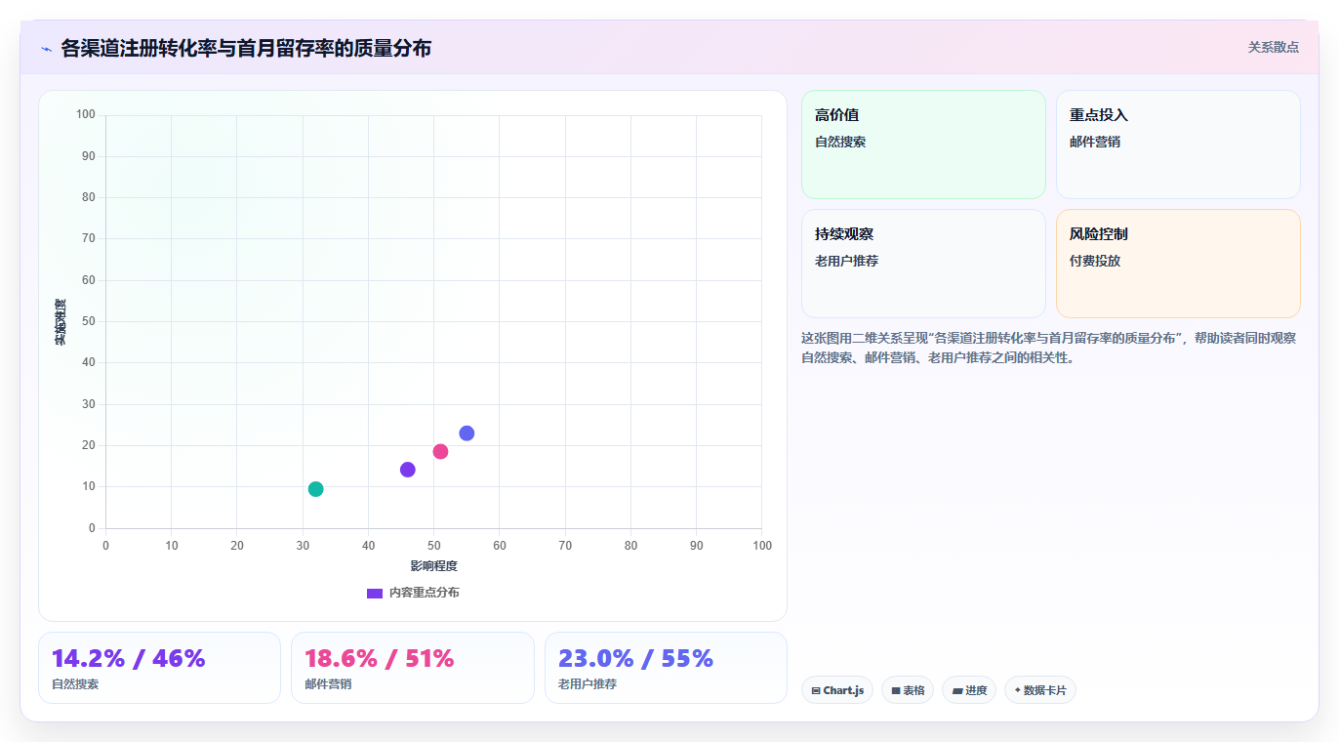The height and width of the screenshot is (742, 1339).
Task: Select the indigo 老用户推荐 scatter point
Action: pyautogui.click(x=467, y=433)
